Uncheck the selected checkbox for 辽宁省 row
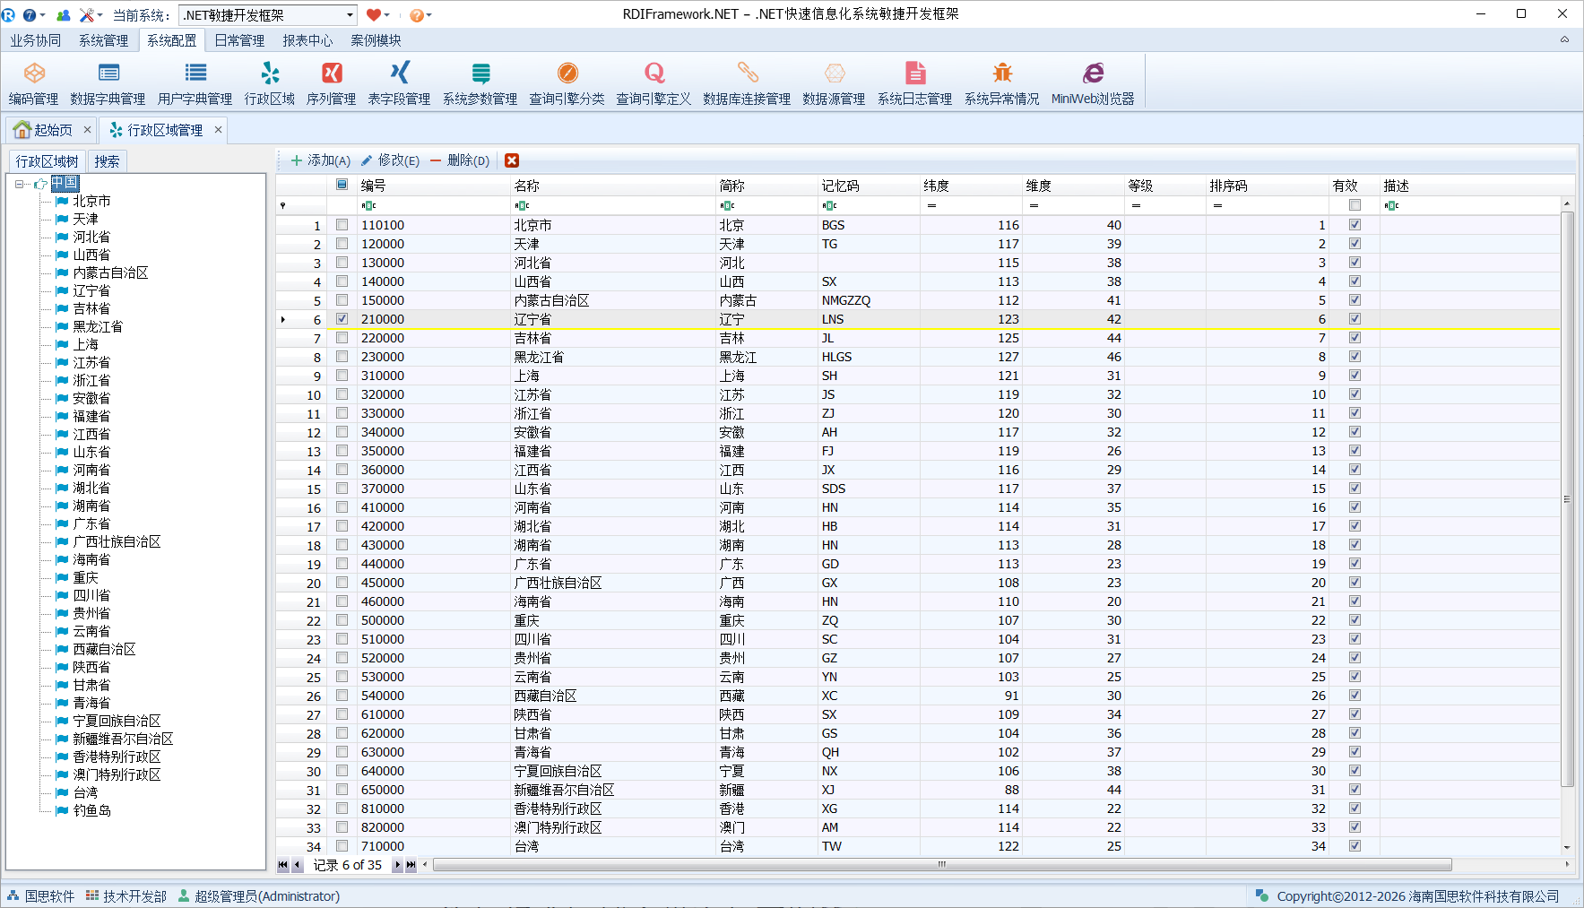The image size is (1584, 908). pos(342,319)
